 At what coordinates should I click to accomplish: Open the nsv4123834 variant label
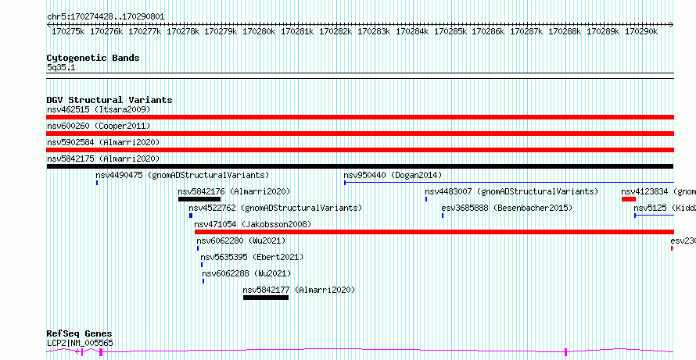point(658,191)
